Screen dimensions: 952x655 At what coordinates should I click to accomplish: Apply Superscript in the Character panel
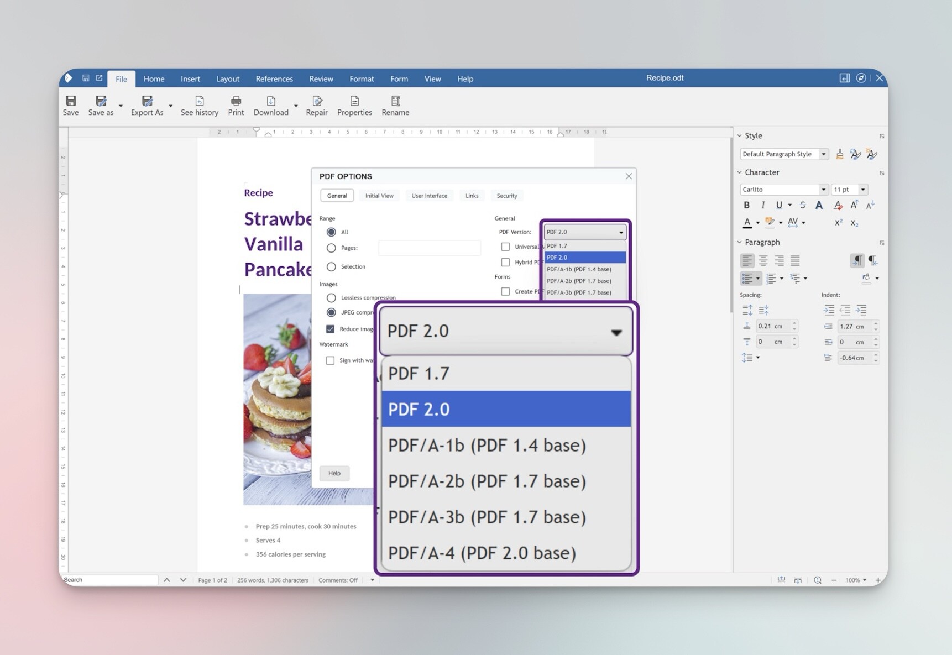tap(839, 223)
